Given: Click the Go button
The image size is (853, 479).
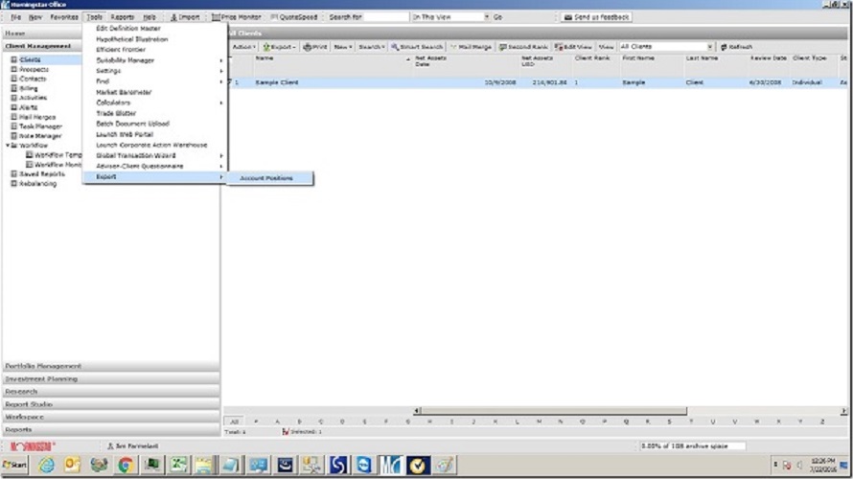Looking at the screenshot, I should tap(497, 17).
